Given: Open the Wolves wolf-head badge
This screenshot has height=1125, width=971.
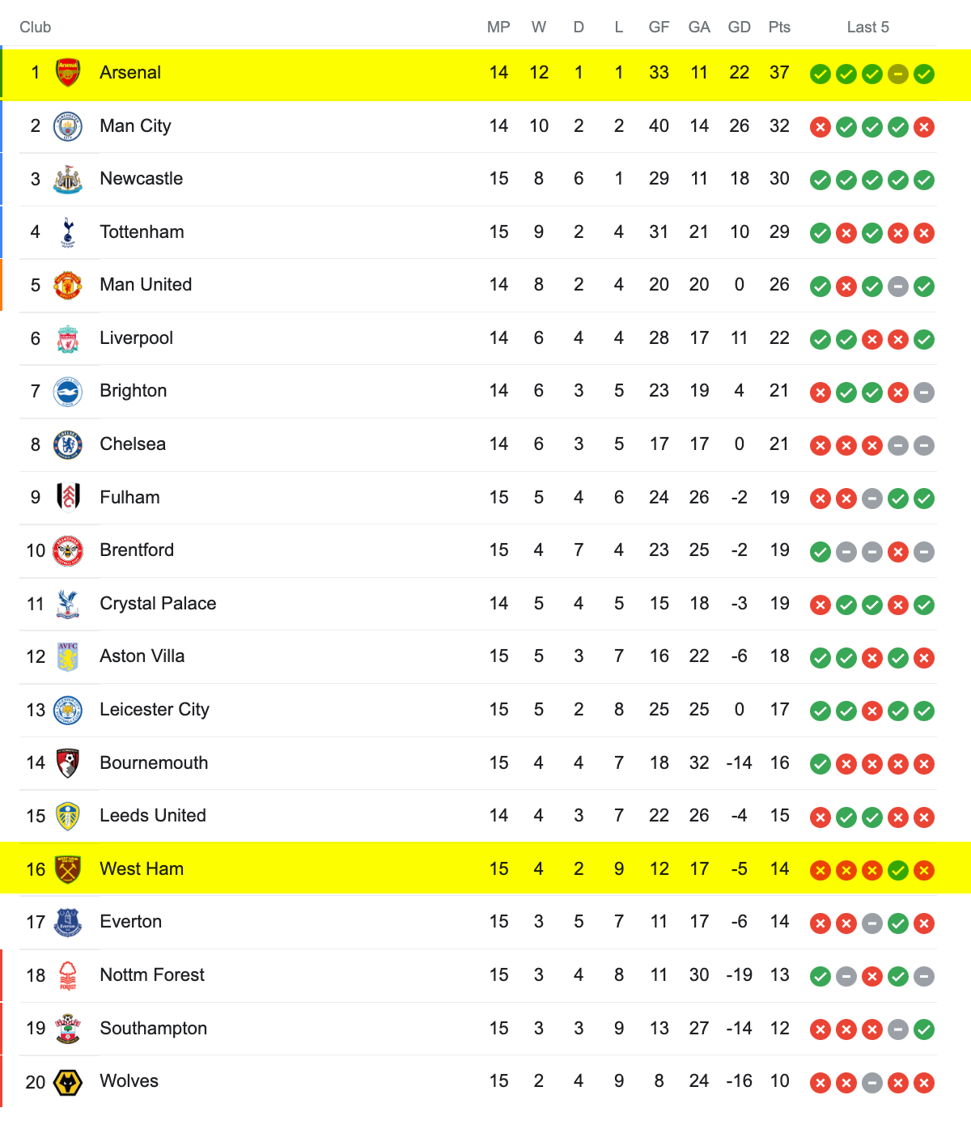Looking at the screenshot, I should click(68, 1082).
